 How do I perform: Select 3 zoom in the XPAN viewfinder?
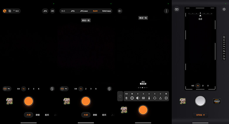tap(208, 86)
